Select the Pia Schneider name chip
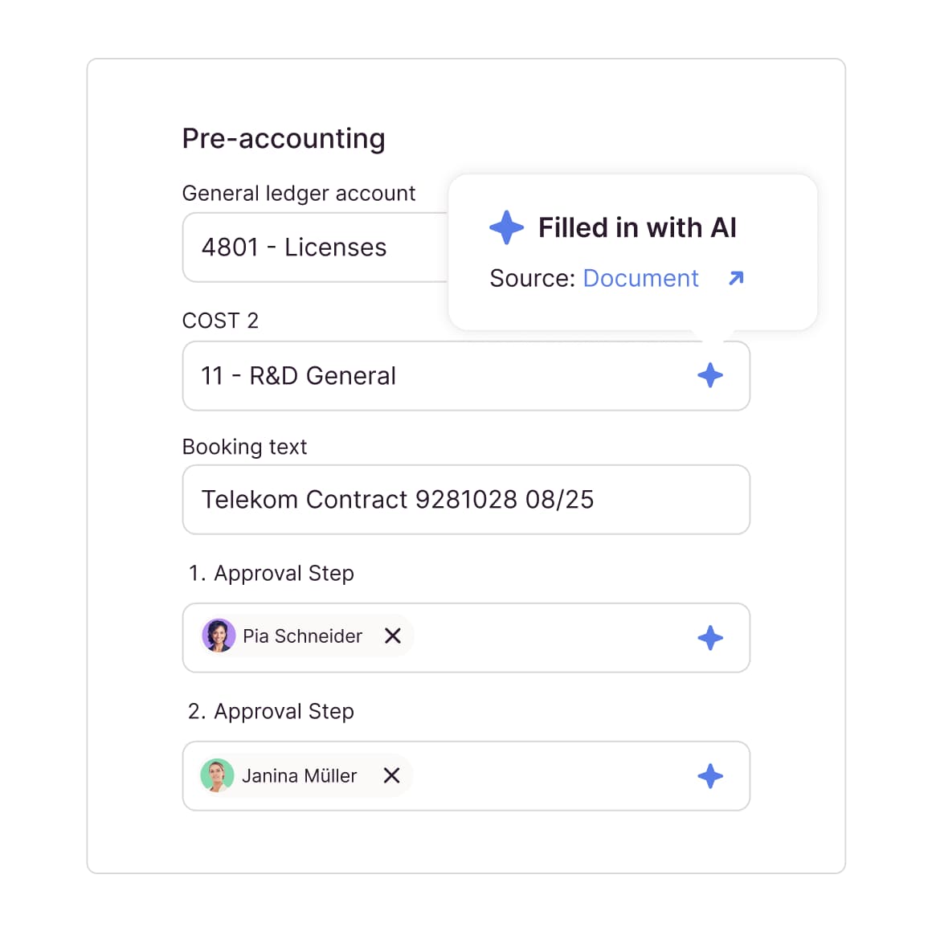Image resolution: width=932 pixels, height=932 pixels. tap(302, 636)
